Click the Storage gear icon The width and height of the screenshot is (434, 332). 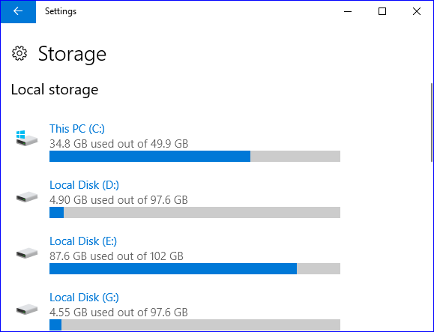coord(19,53)
